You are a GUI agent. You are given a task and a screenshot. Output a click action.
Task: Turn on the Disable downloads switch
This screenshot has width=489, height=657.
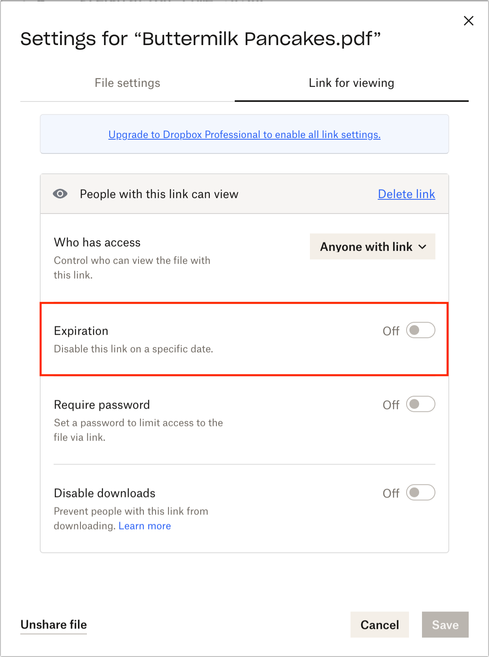420,493
